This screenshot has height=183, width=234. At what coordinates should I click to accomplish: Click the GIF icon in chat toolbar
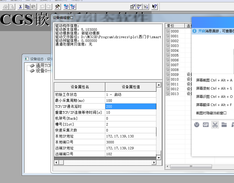point(206,124)
